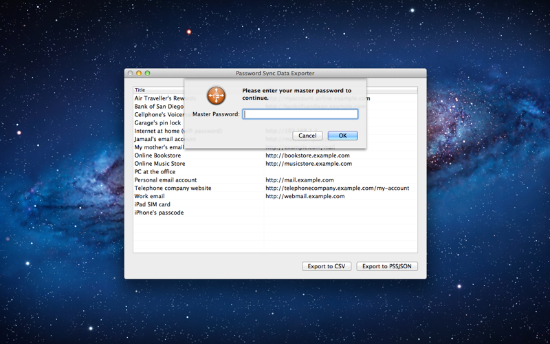
Task: Click the Export to PSSJSON button
Action: [387, 266]
